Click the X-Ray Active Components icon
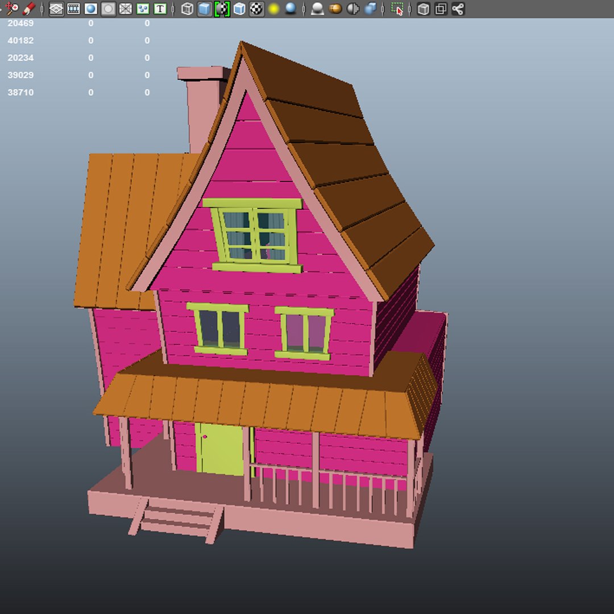614x614 pixels. (441, 9)
